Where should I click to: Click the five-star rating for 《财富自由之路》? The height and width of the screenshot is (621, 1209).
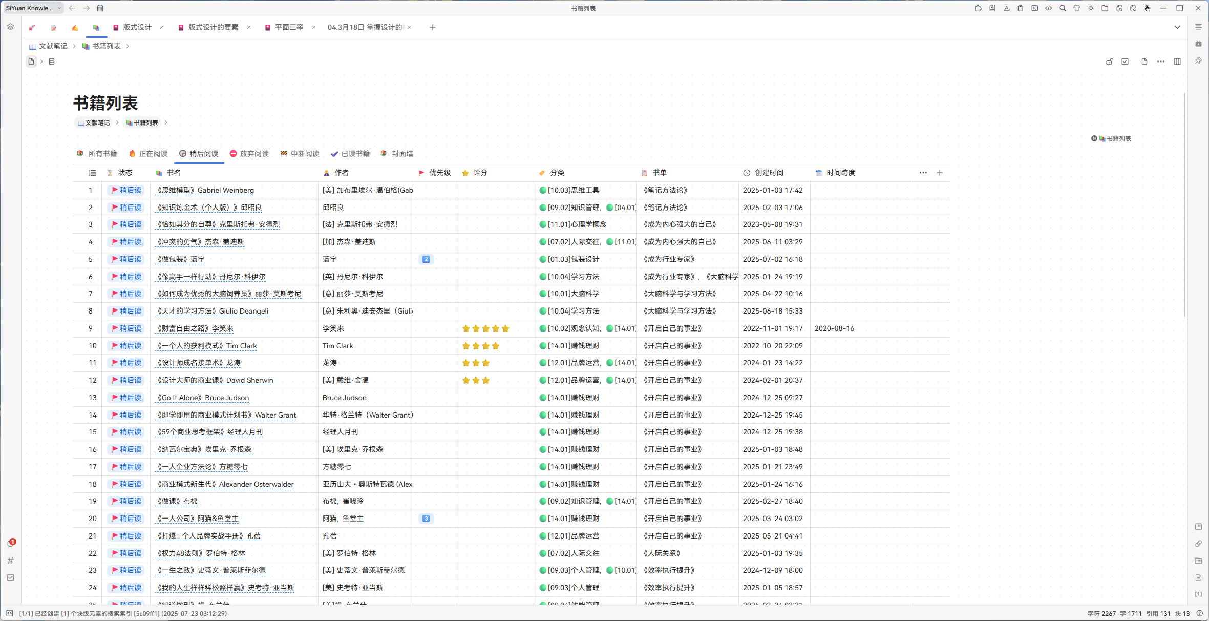point(485,328)
